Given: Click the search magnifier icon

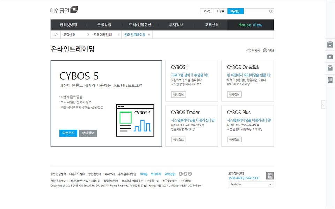Looking at the screenshot, I should point(271,11).
